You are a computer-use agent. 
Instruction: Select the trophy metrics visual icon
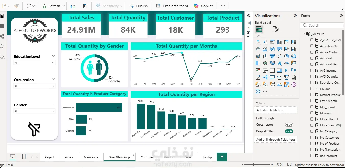tap(286, 77)
